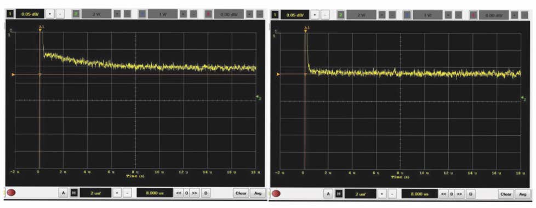This screenshot has width=536, height=208.
Task: Toggle channel 2 green button in left scope
Action: [76, 14]
